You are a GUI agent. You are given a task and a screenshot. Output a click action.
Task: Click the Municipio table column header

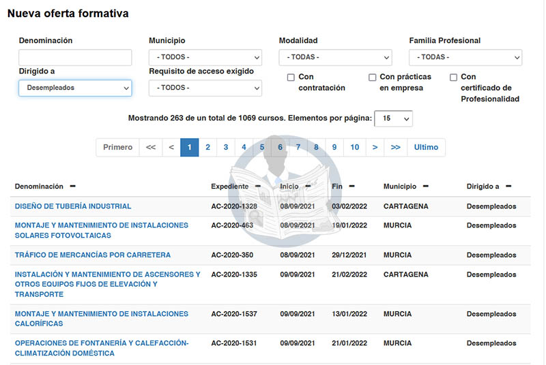tap(400, 187)
